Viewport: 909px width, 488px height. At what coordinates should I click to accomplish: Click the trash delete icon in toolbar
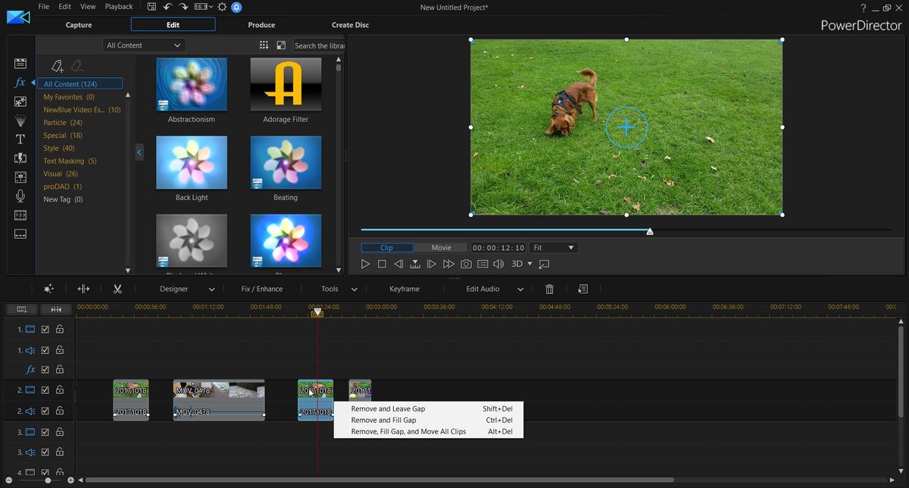(549, 289)
